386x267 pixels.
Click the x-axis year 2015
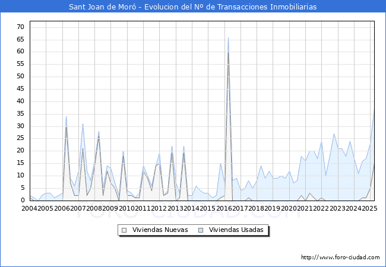coord(207,208)
